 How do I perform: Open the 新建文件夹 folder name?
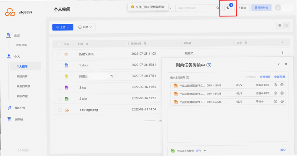coord(87,54)
